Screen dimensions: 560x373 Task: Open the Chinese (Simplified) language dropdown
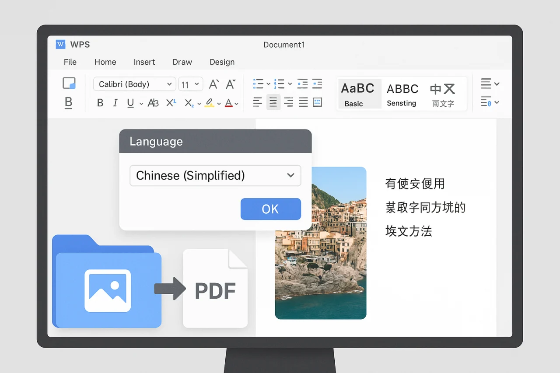(x=215, y=175)
